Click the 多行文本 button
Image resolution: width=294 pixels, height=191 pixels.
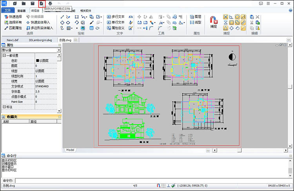point(116,17)
